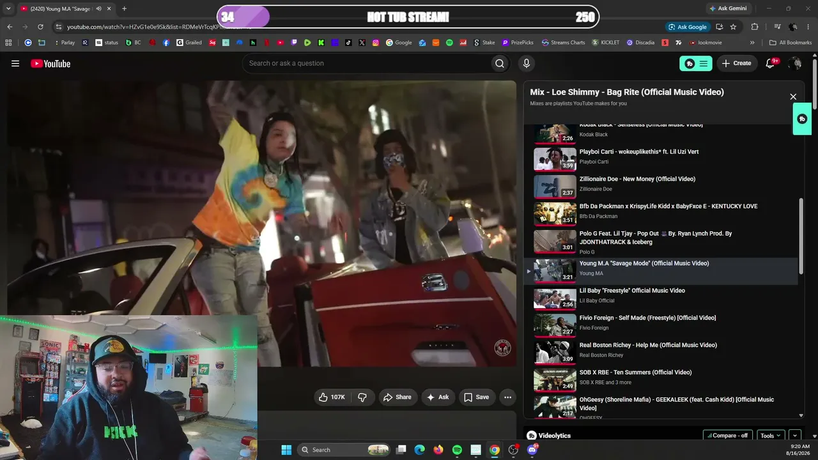Open the Spotify bookmark icon

[x=449, y=43]
